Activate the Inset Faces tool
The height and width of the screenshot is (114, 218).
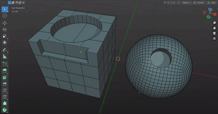(5, 77)
